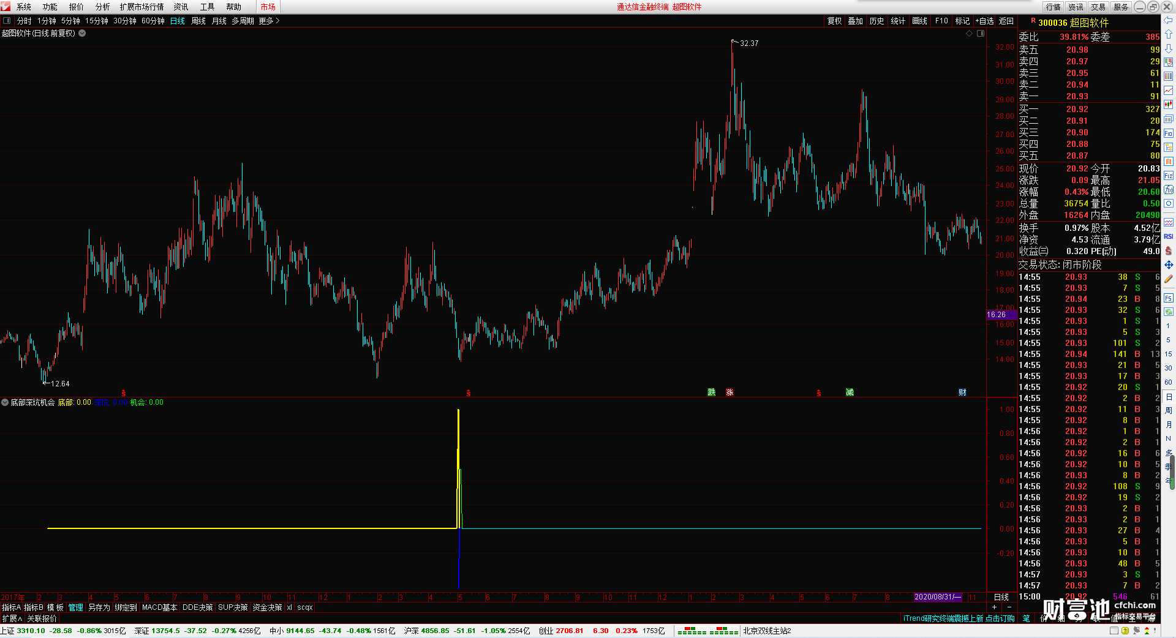Click the green refresh sidebar icon
Screen dimensions: 1176x638
1168,312
